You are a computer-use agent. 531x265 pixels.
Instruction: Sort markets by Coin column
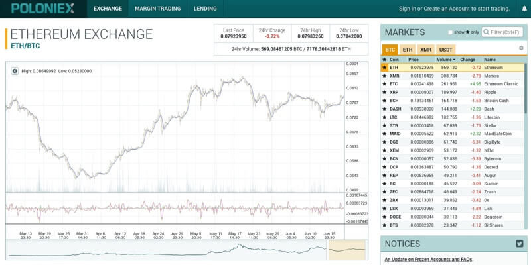pos(394,60)
